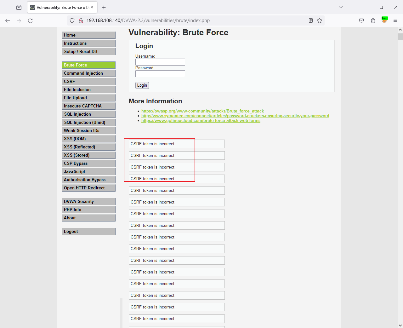Click the browser forward arrow
Screen dimensions: 403x328
(19, 20)
